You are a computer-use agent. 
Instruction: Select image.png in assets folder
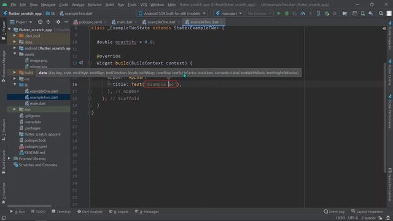tap(36, 60)
